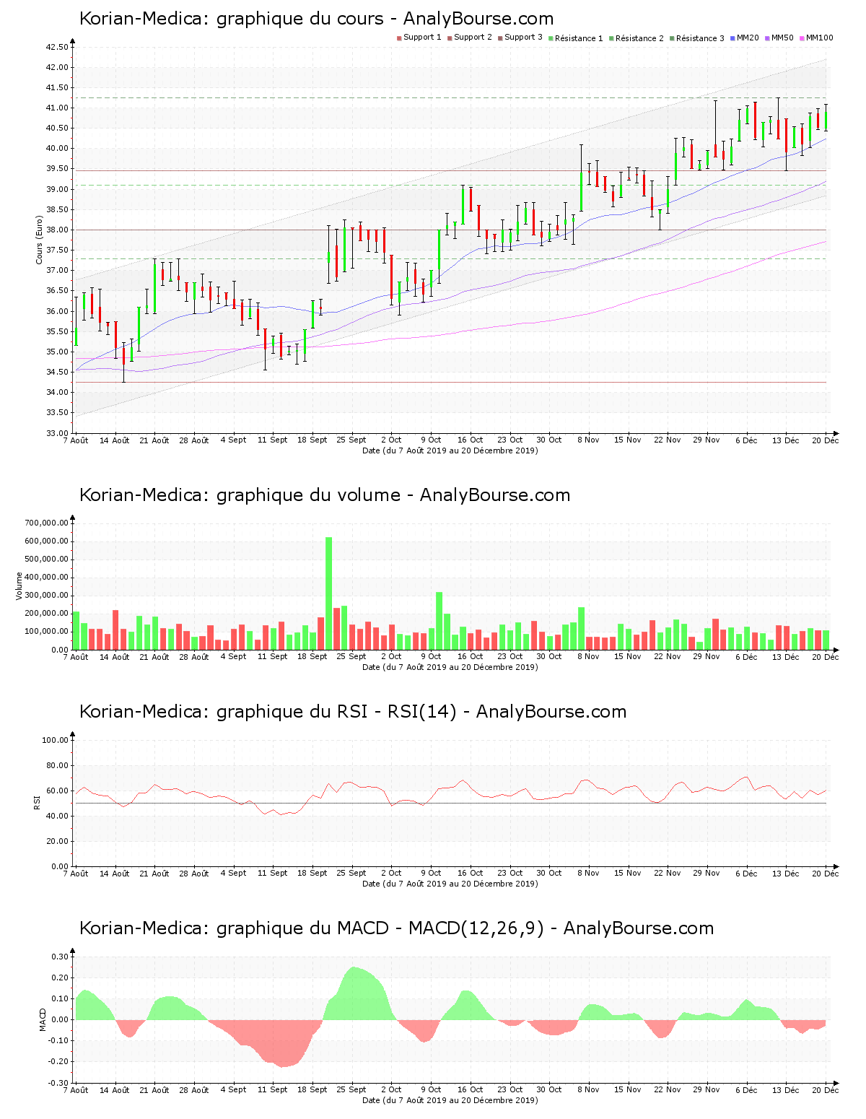Click the date range caption under RSI chart
The height and width of the screenshot is (1119, 866).
coord(450,884)
